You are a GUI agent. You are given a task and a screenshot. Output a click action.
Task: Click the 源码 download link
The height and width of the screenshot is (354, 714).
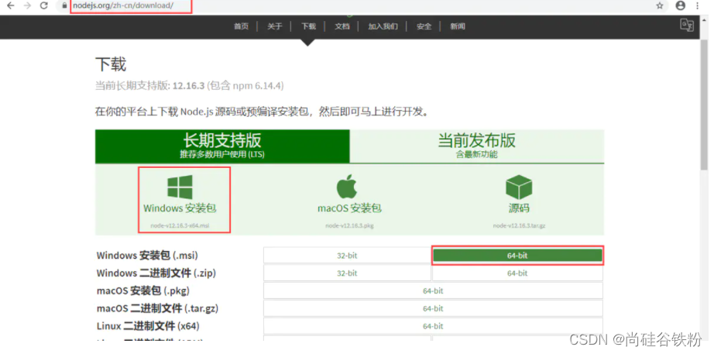click(519, 208)
